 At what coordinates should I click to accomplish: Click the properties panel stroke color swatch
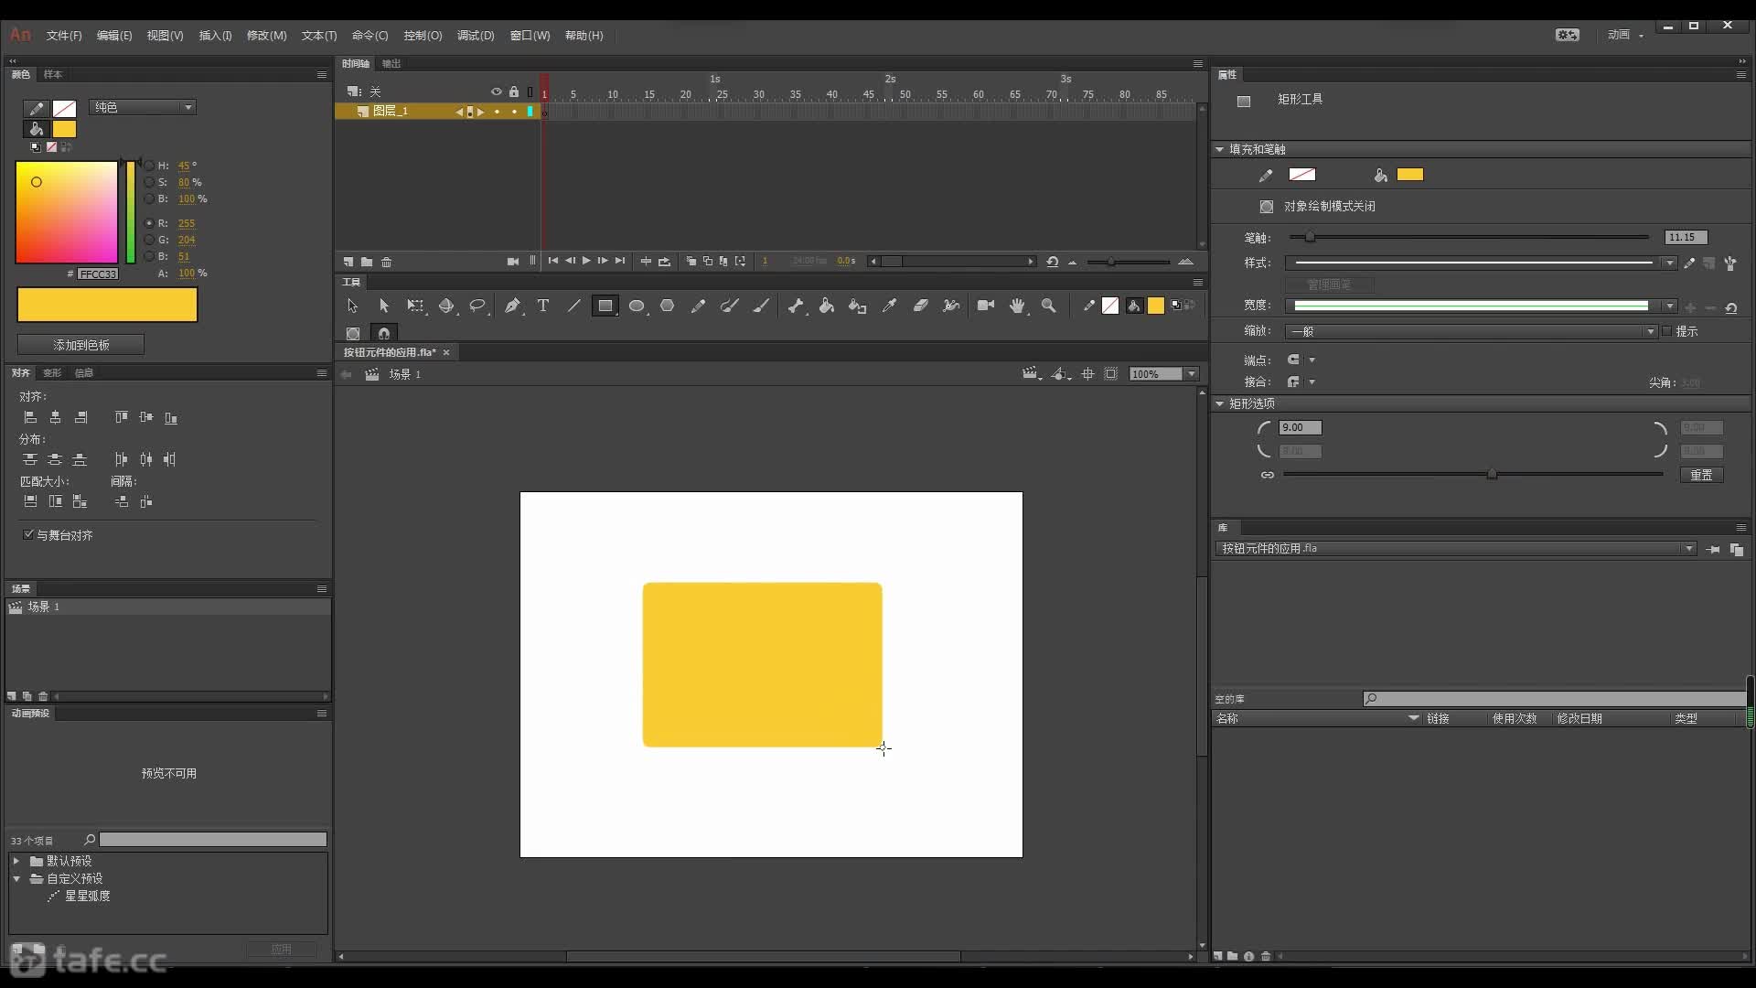tap(1301, 175)
